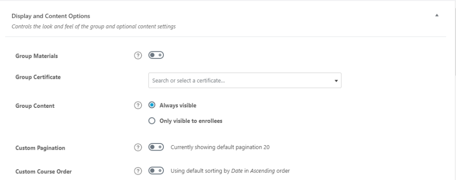Screen dimensions: 456x180
Task: Enable the Custom Course Order toggle
Action: pos(156,171)
